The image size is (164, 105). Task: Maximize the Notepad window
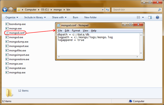click(130, 24)
